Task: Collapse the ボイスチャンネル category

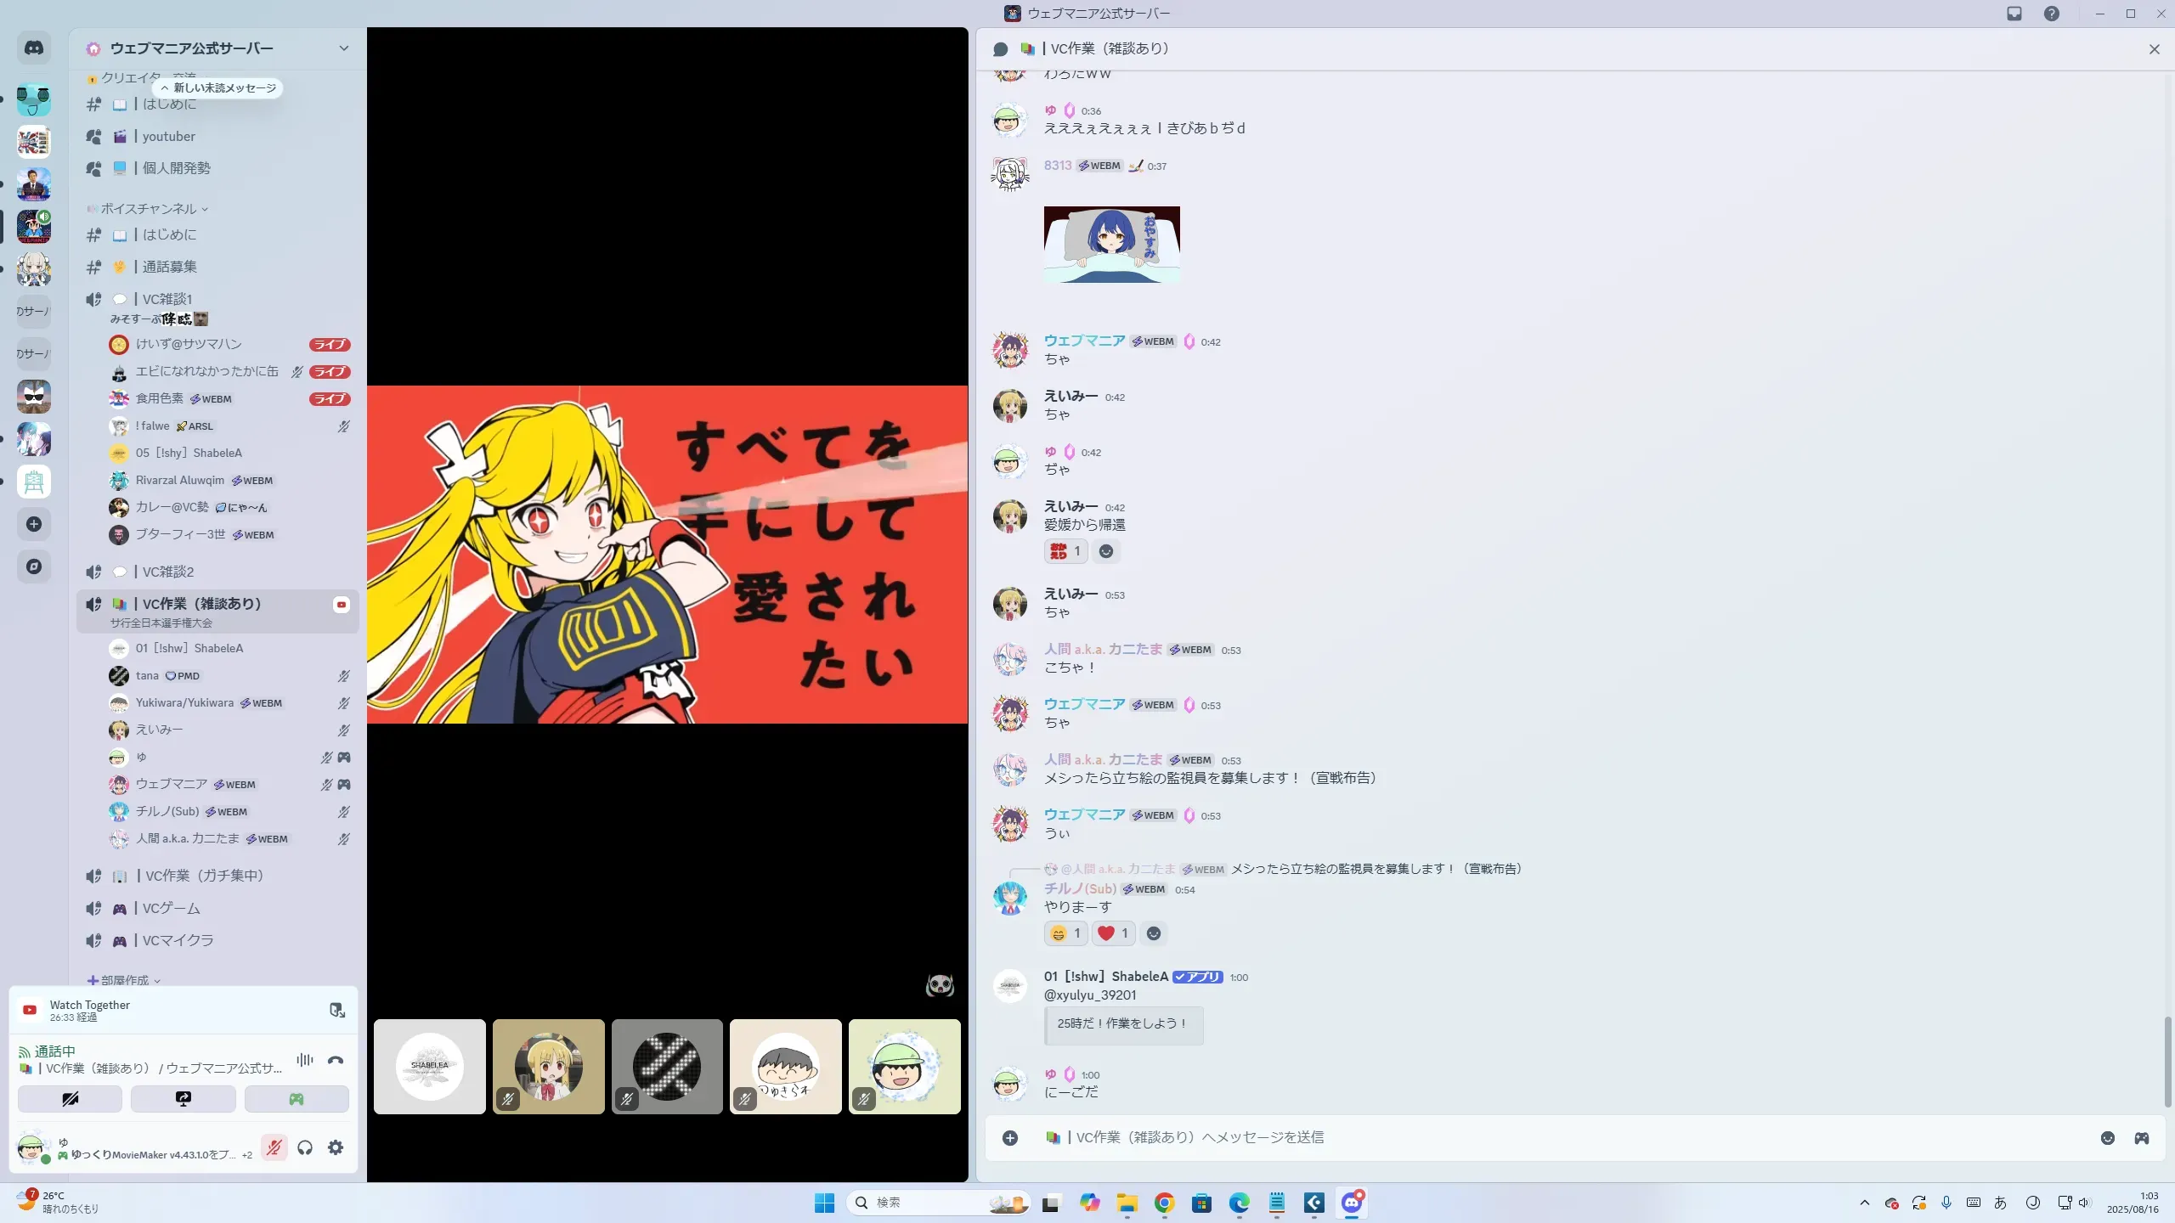Action: click(148, 209)
